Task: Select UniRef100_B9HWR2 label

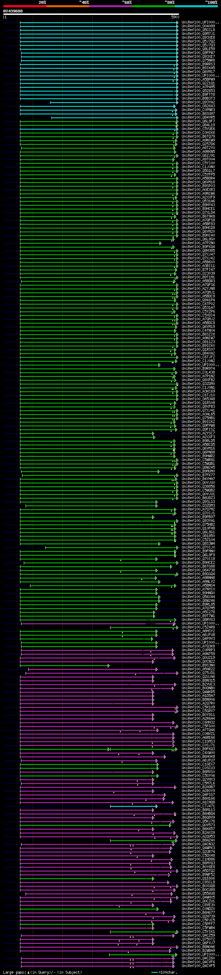Action: pyautogui.click(x=198, y=456)
